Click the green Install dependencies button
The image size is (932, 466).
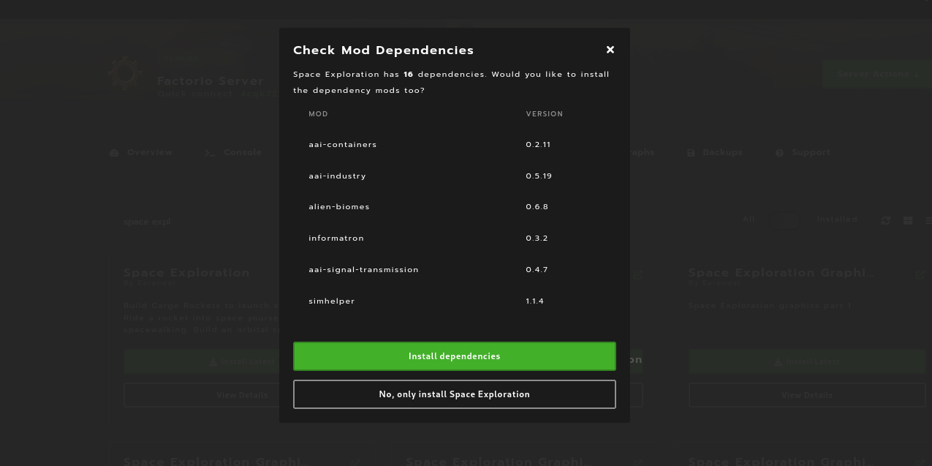coord(455,356)
